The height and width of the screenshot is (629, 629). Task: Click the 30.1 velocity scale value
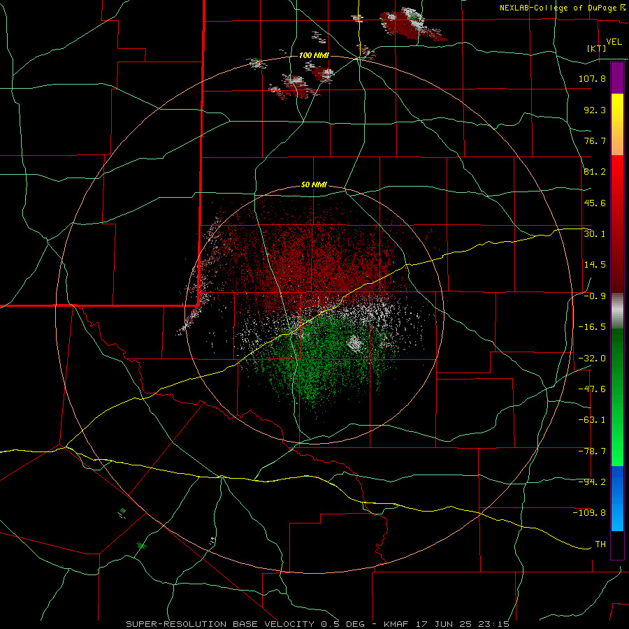coord(595,234)
